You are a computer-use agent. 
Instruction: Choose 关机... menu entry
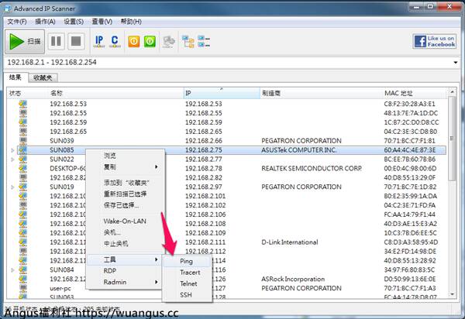click(125, 232)
